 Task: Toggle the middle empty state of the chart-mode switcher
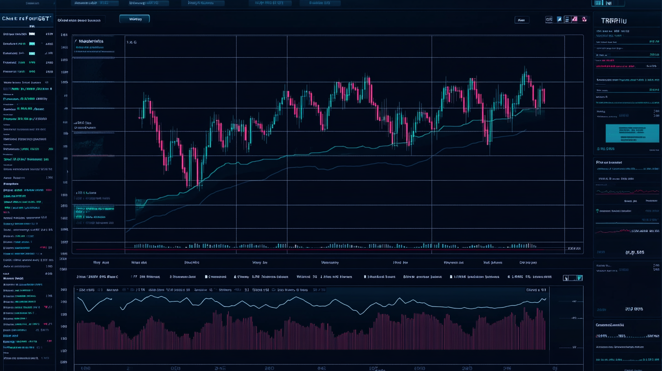click(x=572, y=277)
